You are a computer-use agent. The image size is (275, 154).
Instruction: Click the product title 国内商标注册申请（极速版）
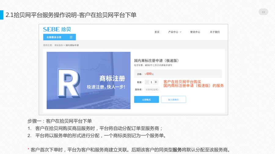coord(156,61)
